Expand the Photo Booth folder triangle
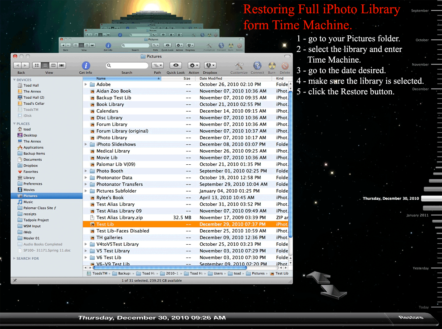This screenshot has width=442, height=329. point(86,171)
